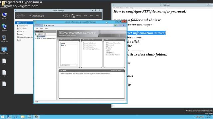
Task: Open the Help menu in Server Manager
Action: click(x=97, y=16)
